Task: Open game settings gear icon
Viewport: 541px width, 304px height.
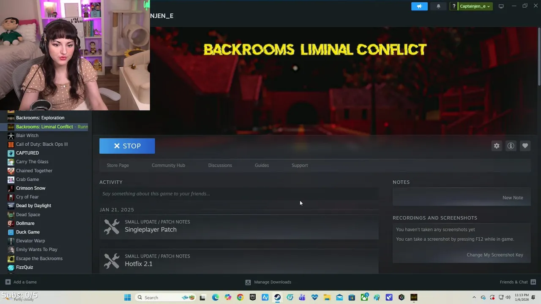Action: [497, 146]
